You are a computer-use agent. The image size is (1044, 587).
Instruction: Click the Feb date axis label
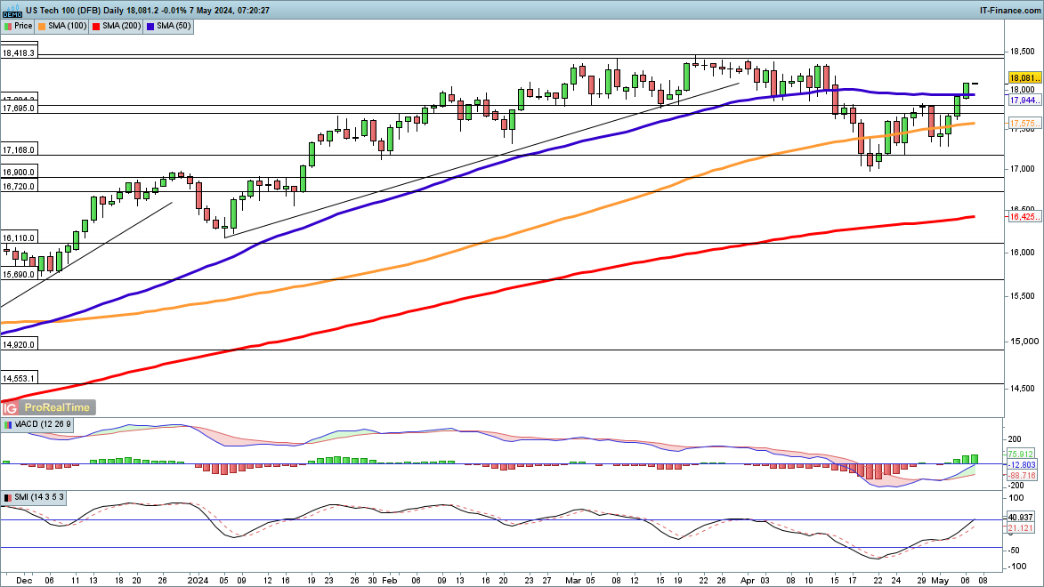390,581
